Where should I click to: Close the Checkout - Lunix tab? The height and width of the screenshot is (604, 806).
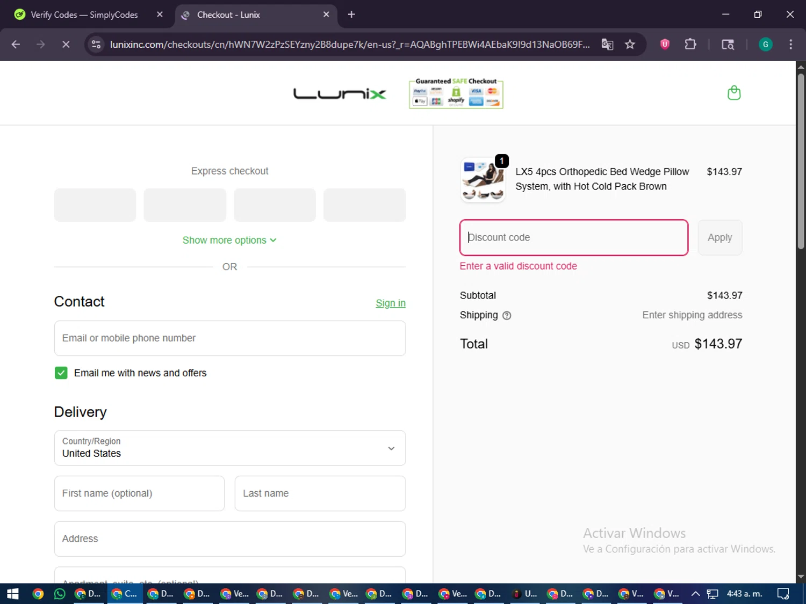(x=326, y=14)
